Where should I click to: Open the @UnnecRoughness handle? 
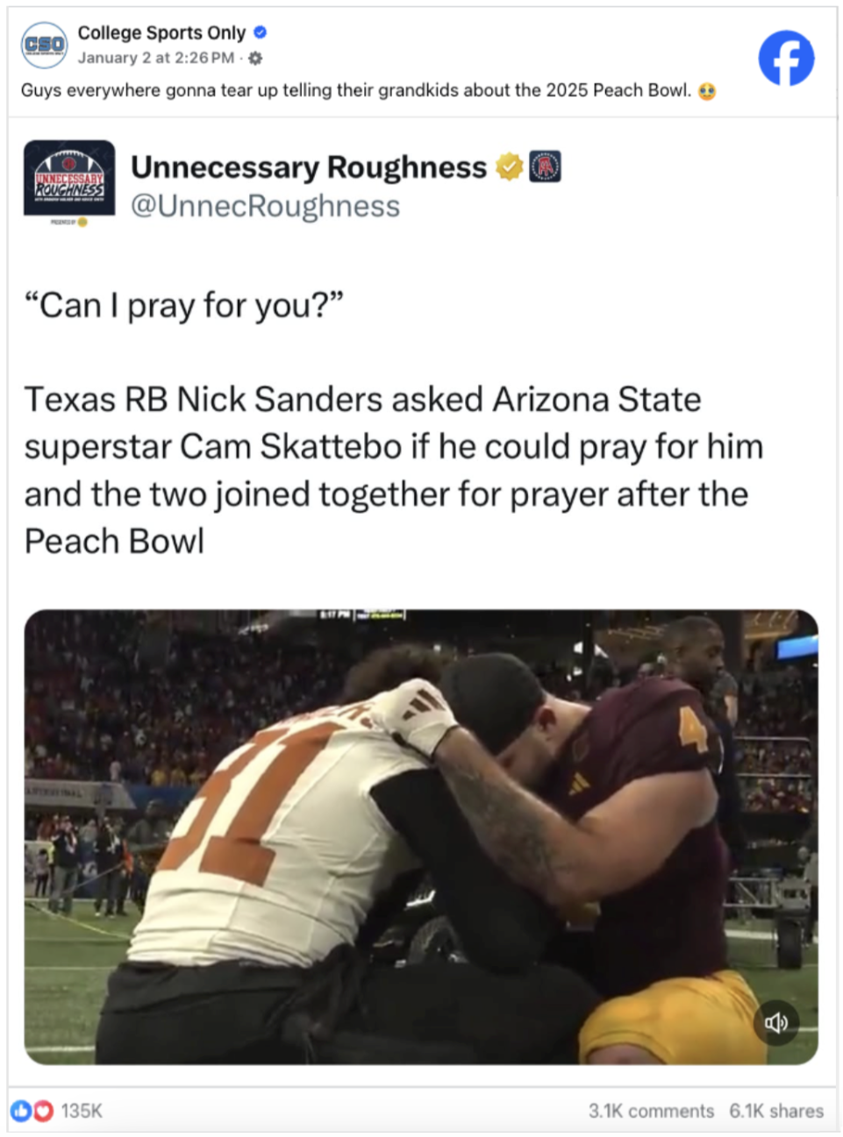(x=265, y=206)
